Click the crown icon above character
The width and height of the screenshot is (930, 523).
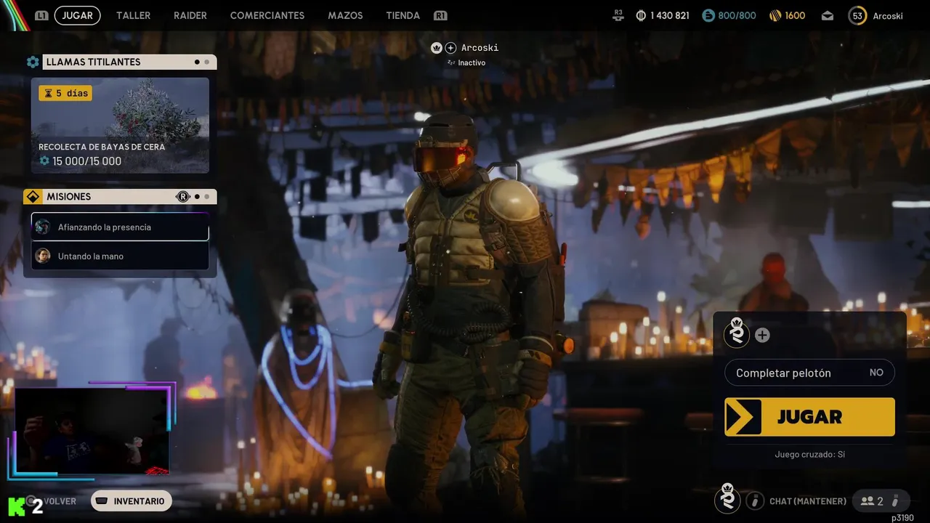coord(436,48)
